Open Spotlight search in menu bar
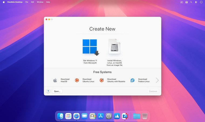205x122 pixels. pyautogui.click(x=191, y=2)
